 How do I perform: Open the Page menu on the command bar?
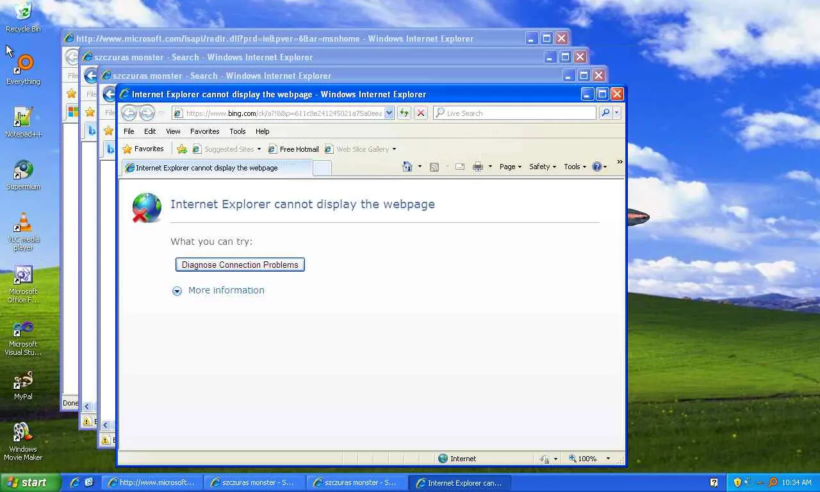tap(510, 167)
